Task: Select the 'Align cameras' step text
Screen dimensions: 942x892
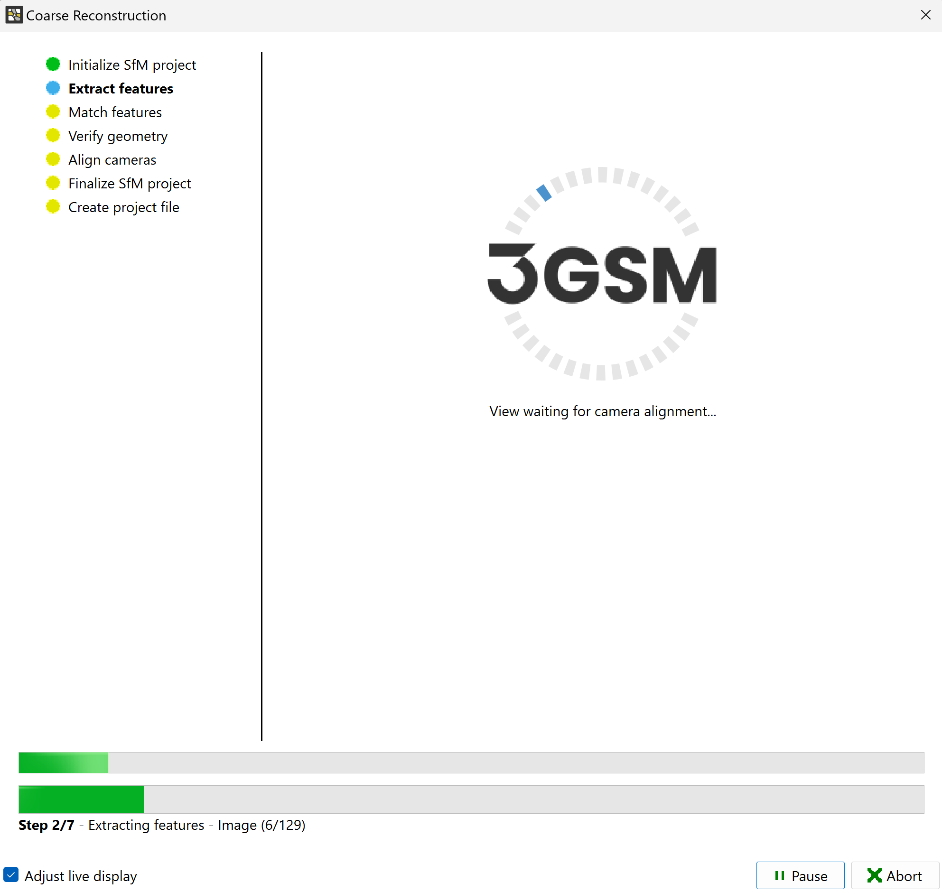Action: point(112,160)
